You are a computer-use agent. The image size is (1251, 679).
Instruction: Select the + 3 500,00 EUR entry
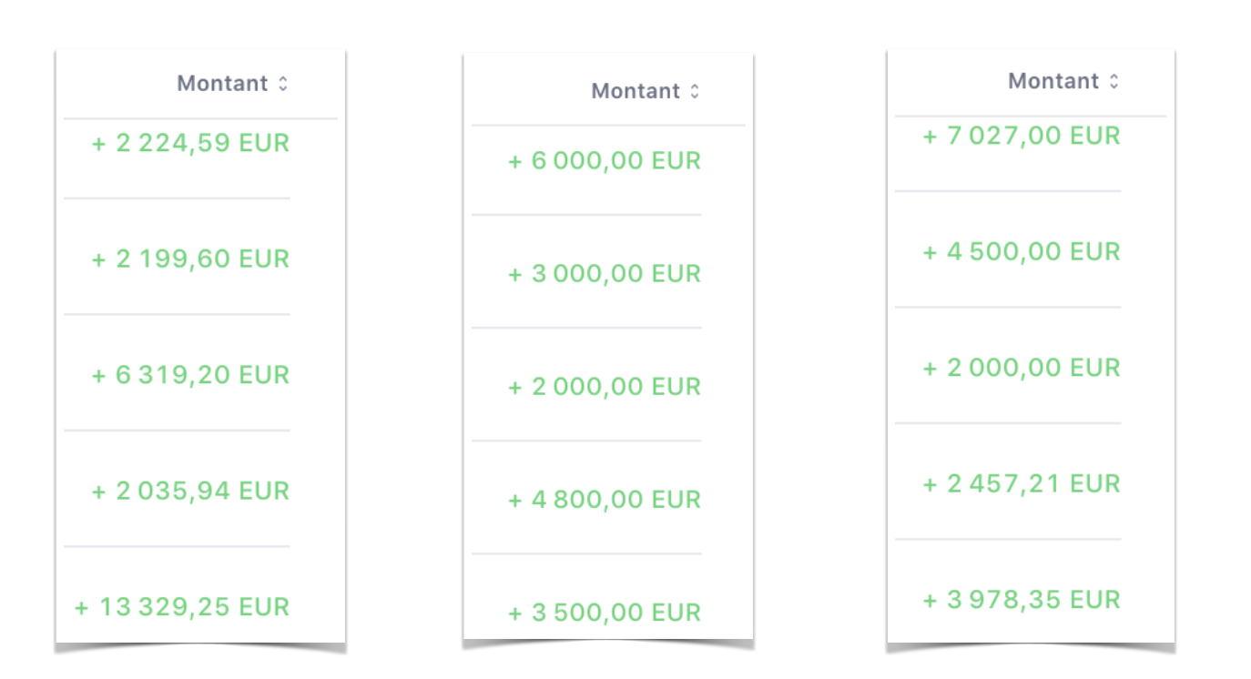point(605,613)
